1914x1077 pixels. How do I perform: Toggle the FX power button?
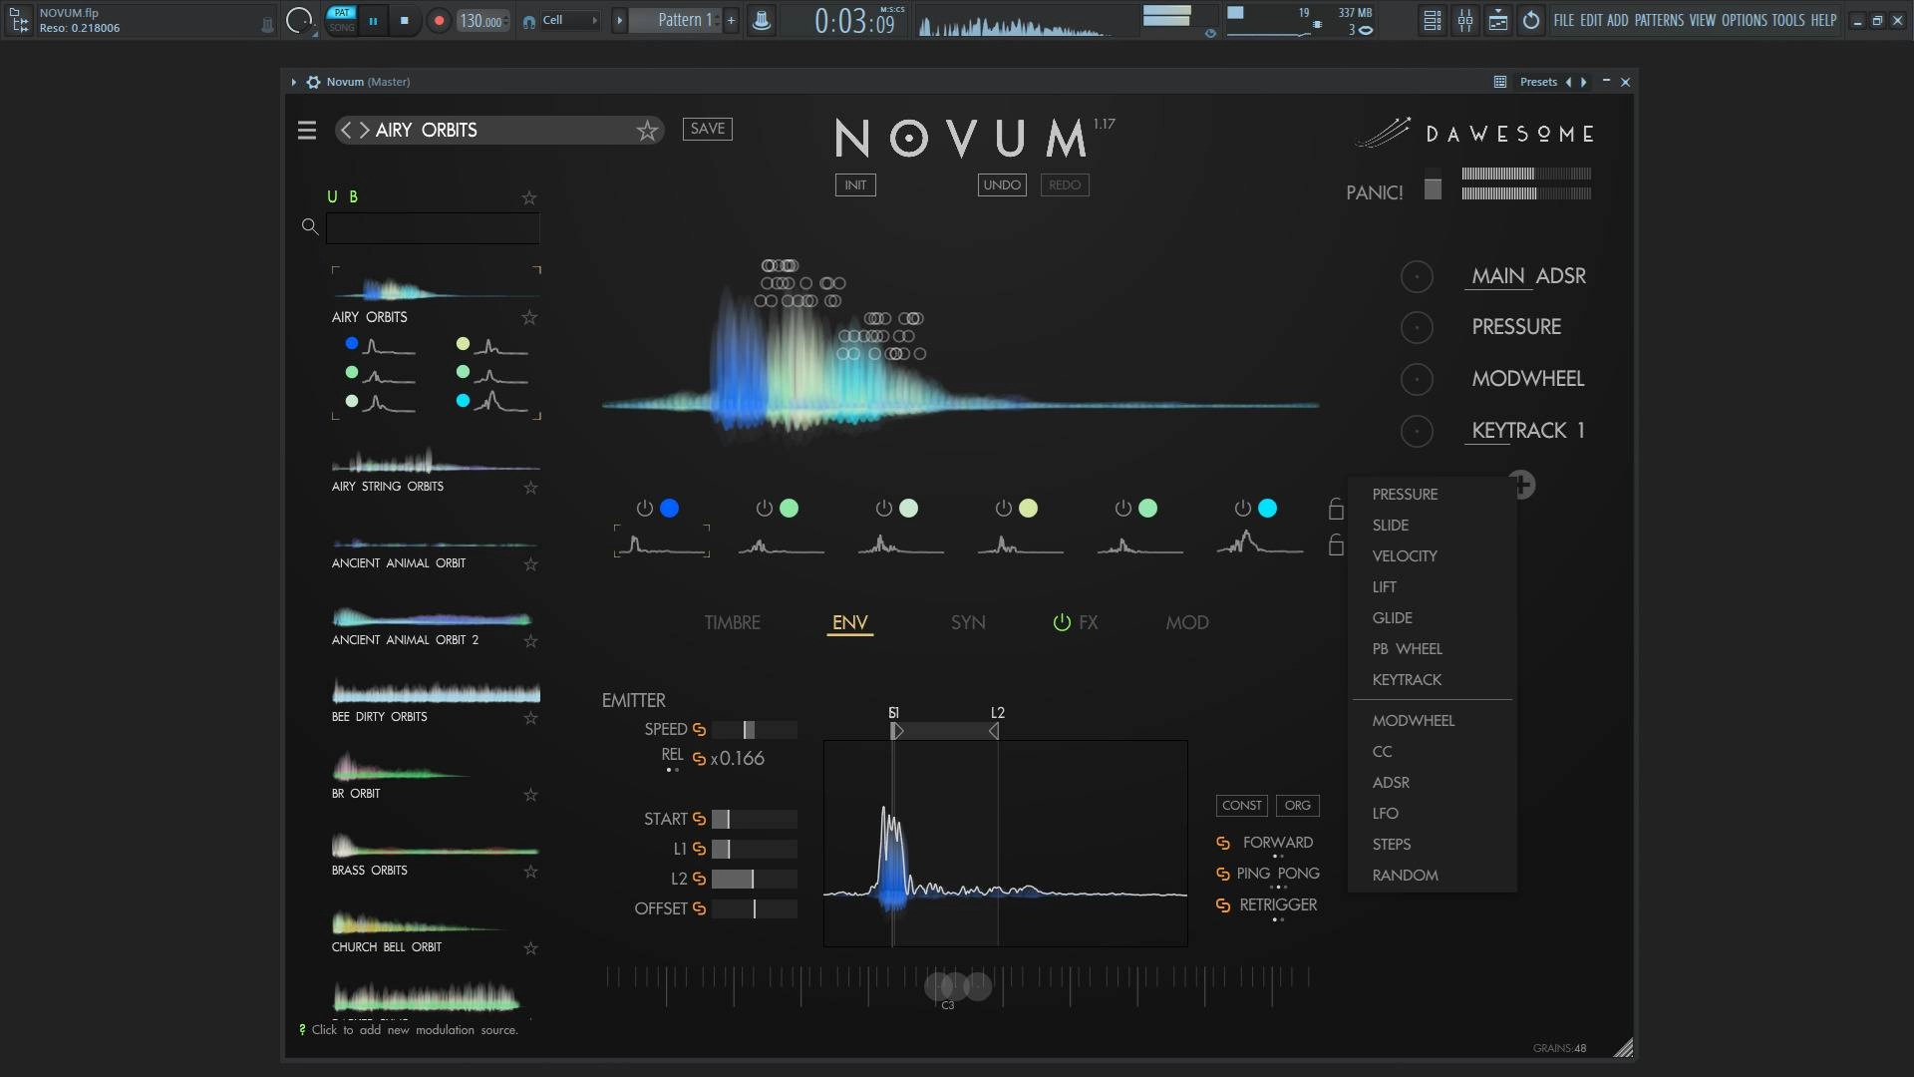tap(1062, 623)
